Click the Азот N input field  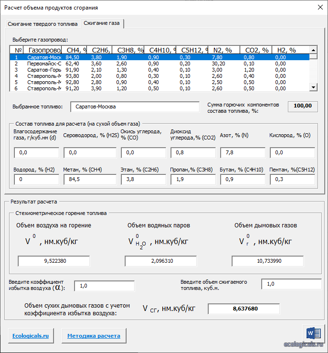tap(243, 153)
